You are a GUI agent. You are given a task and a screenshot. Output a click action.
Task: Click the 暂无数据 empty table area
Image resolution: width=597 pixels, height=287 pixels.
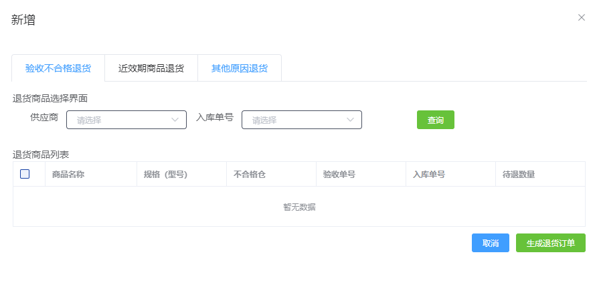(299, 207)
